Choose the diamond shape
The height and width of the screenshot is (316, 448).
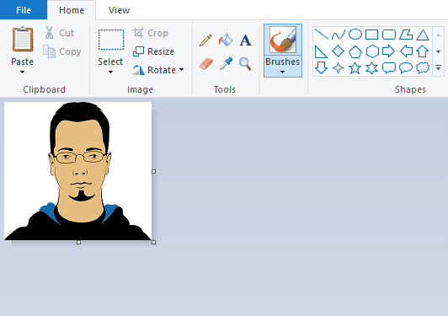(x=338, y=51)
